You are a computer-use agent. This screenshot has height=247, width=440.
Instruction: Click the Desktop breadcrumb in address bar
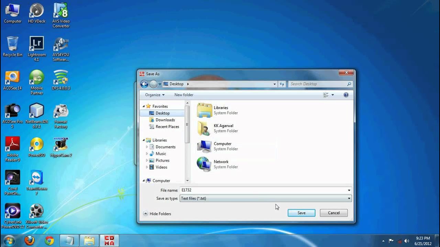[x=176, y=84]
